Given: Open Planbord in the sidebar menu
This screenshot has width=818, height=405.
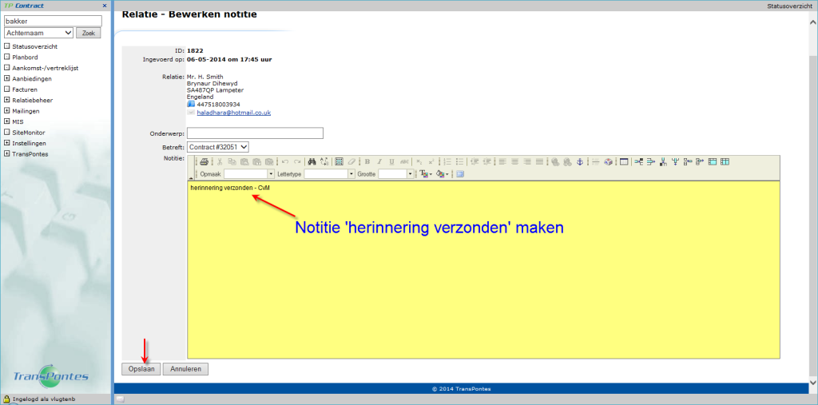Looking at the screenshot, I should click(26, 58).
